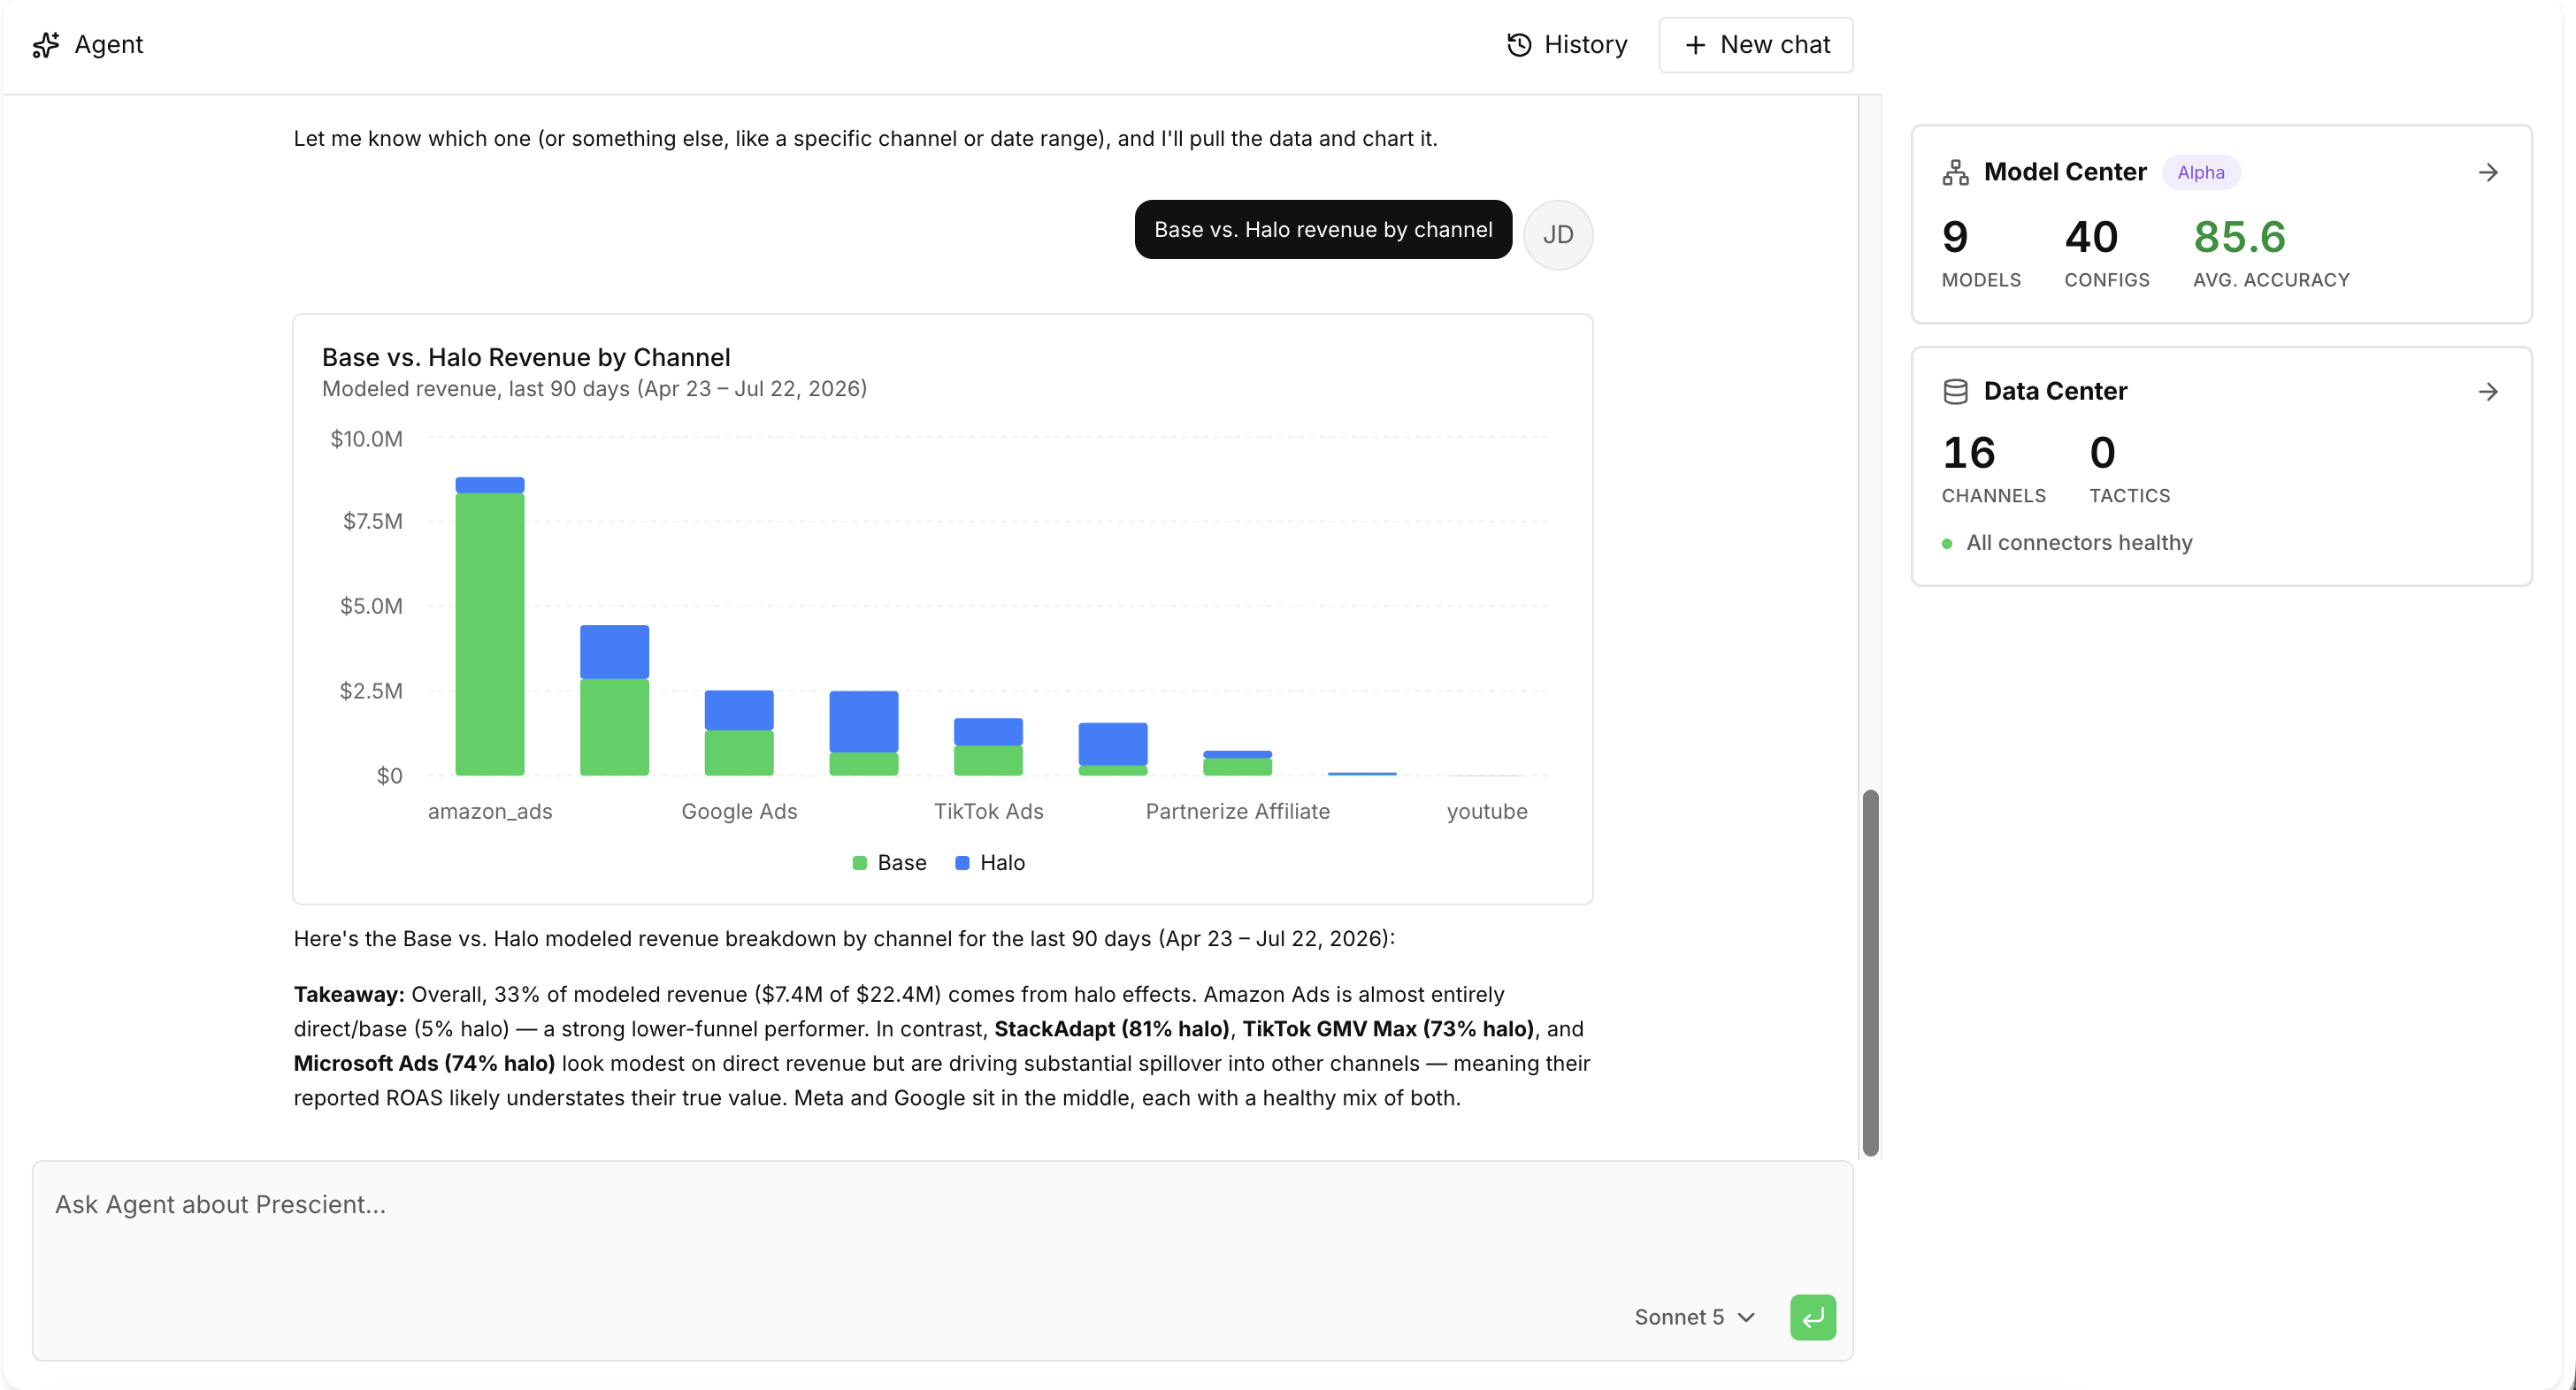This screenshot has width=2576, height=1390.
Task: Toggle Base series in chart legend
Action: [x=890, y=862]
